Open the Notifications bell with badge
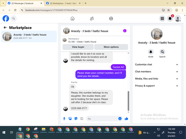 [170, 19]
